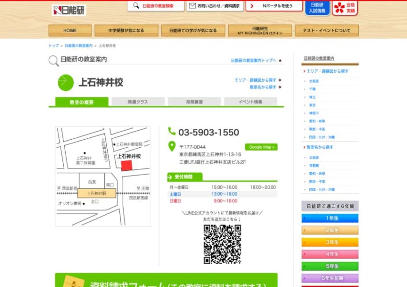
Task: Click 北海道 under sidebar エリア・路線図から探す
Action: (x=314, y=81)
